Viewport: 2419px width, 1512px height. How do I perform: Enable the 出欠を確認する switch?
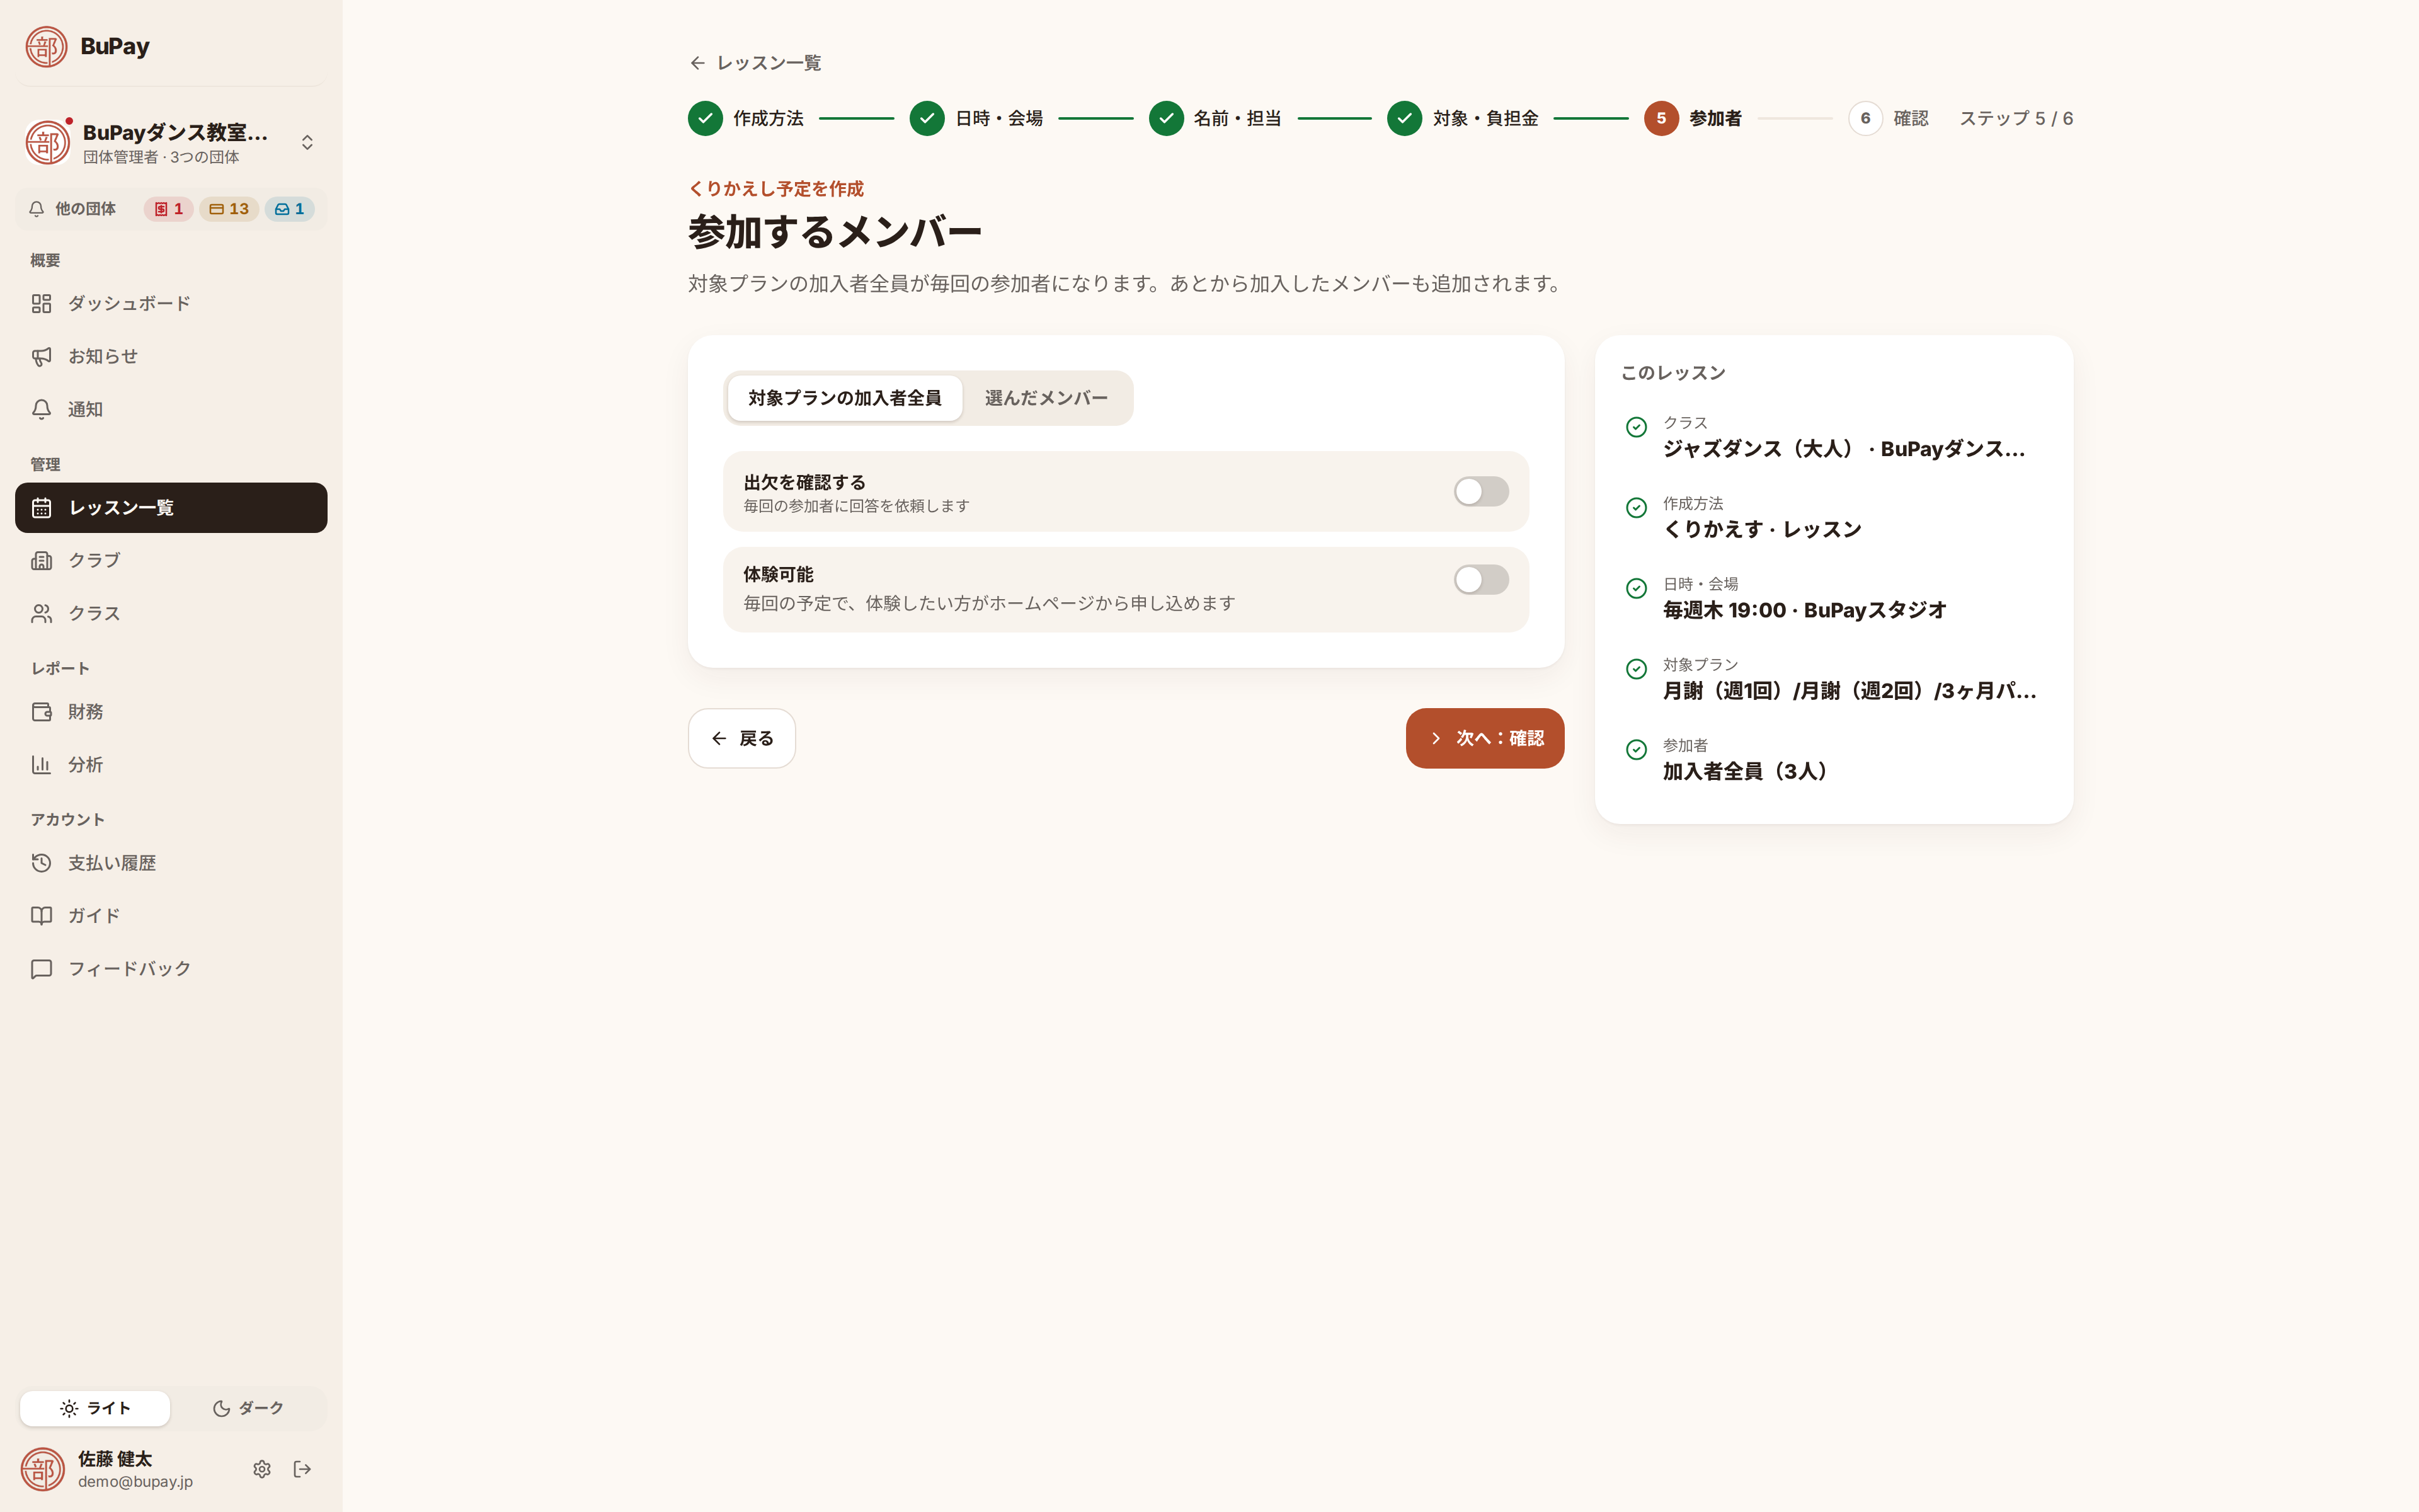point(1480,491)
